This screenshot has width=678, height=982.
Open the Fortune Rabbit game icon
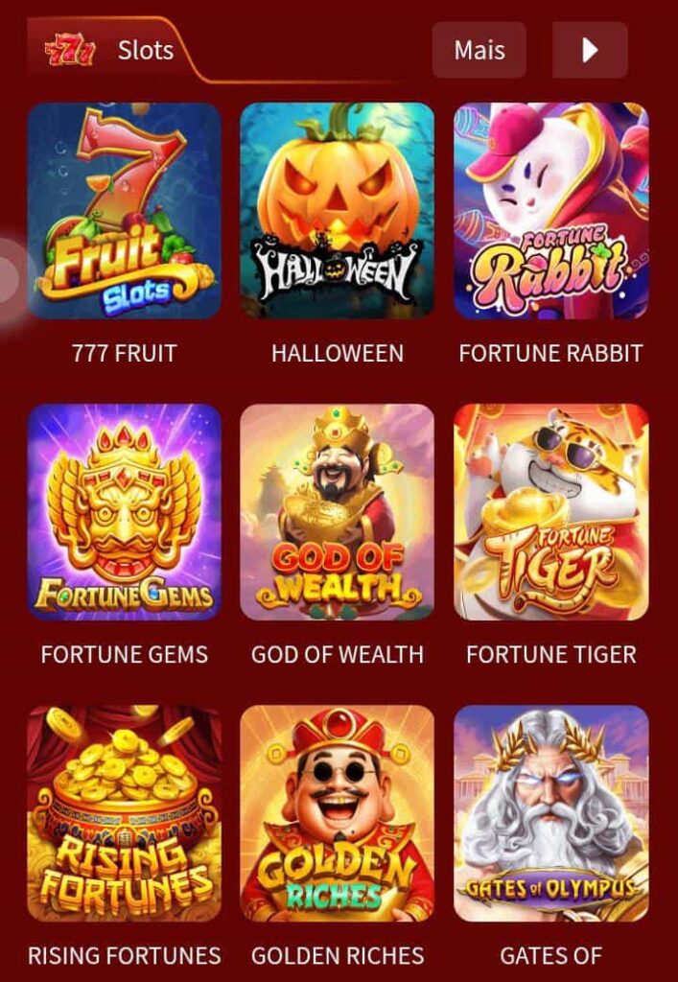(550, 210)
